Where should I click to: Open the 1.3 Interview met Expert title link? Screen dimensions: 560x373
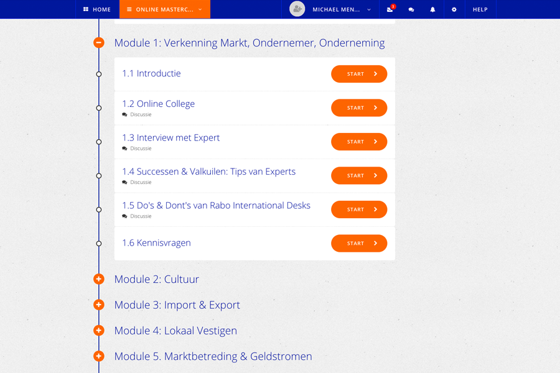171,138
